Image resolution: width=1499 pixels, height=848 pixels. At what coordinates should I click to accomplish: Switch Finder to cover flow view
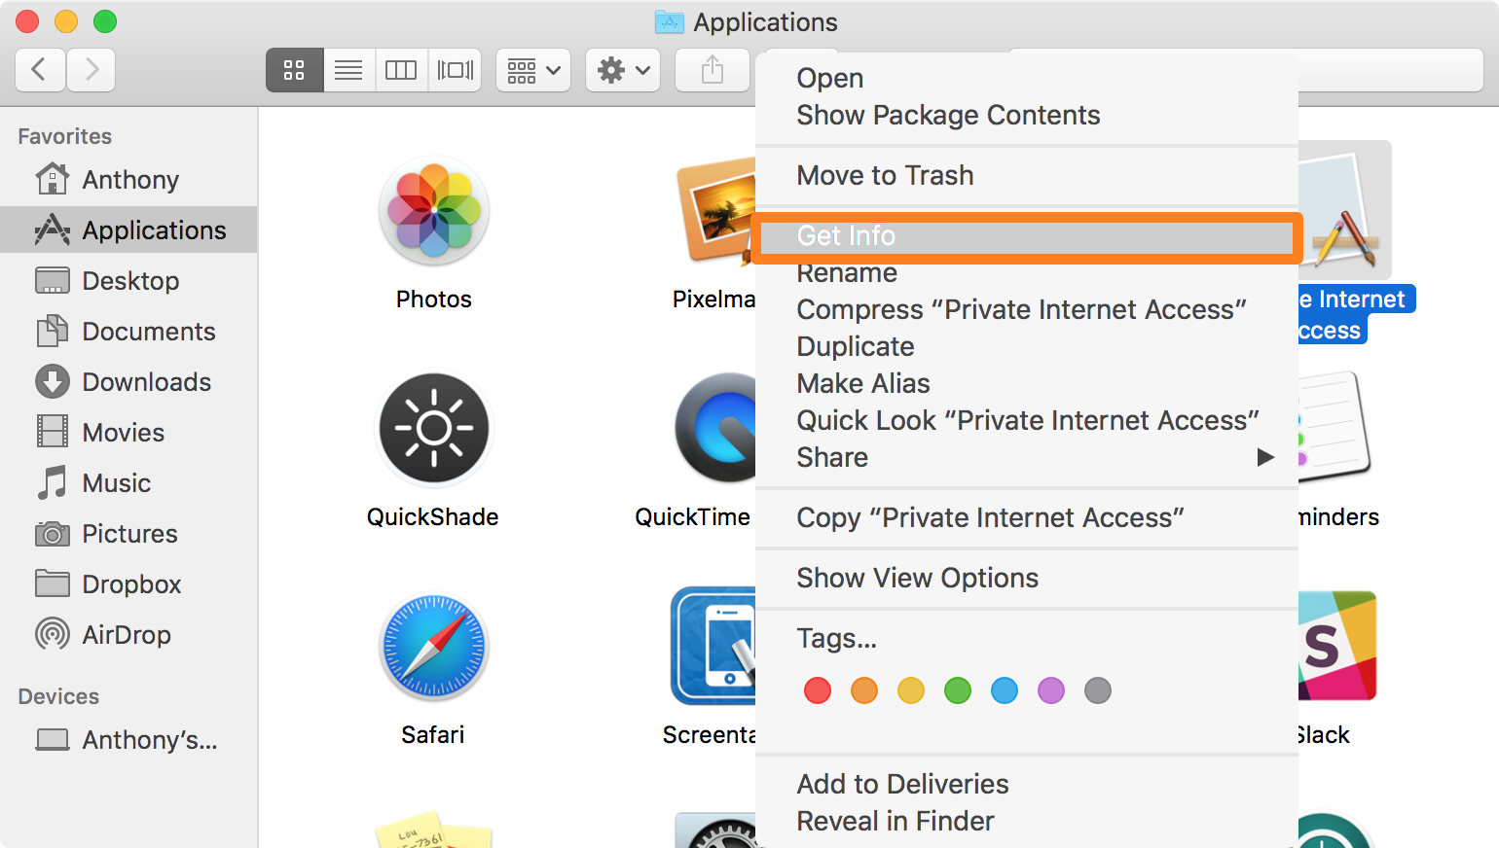click(x=455, y=69)
